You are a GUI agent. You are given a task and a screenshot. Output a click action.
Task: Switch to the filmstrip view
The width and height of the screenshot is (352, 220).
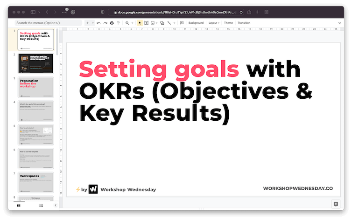pos(19,205)
